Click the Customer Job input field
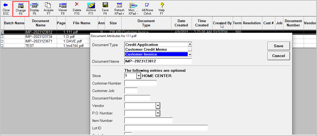317x136 pixels. tap(131, 91)
